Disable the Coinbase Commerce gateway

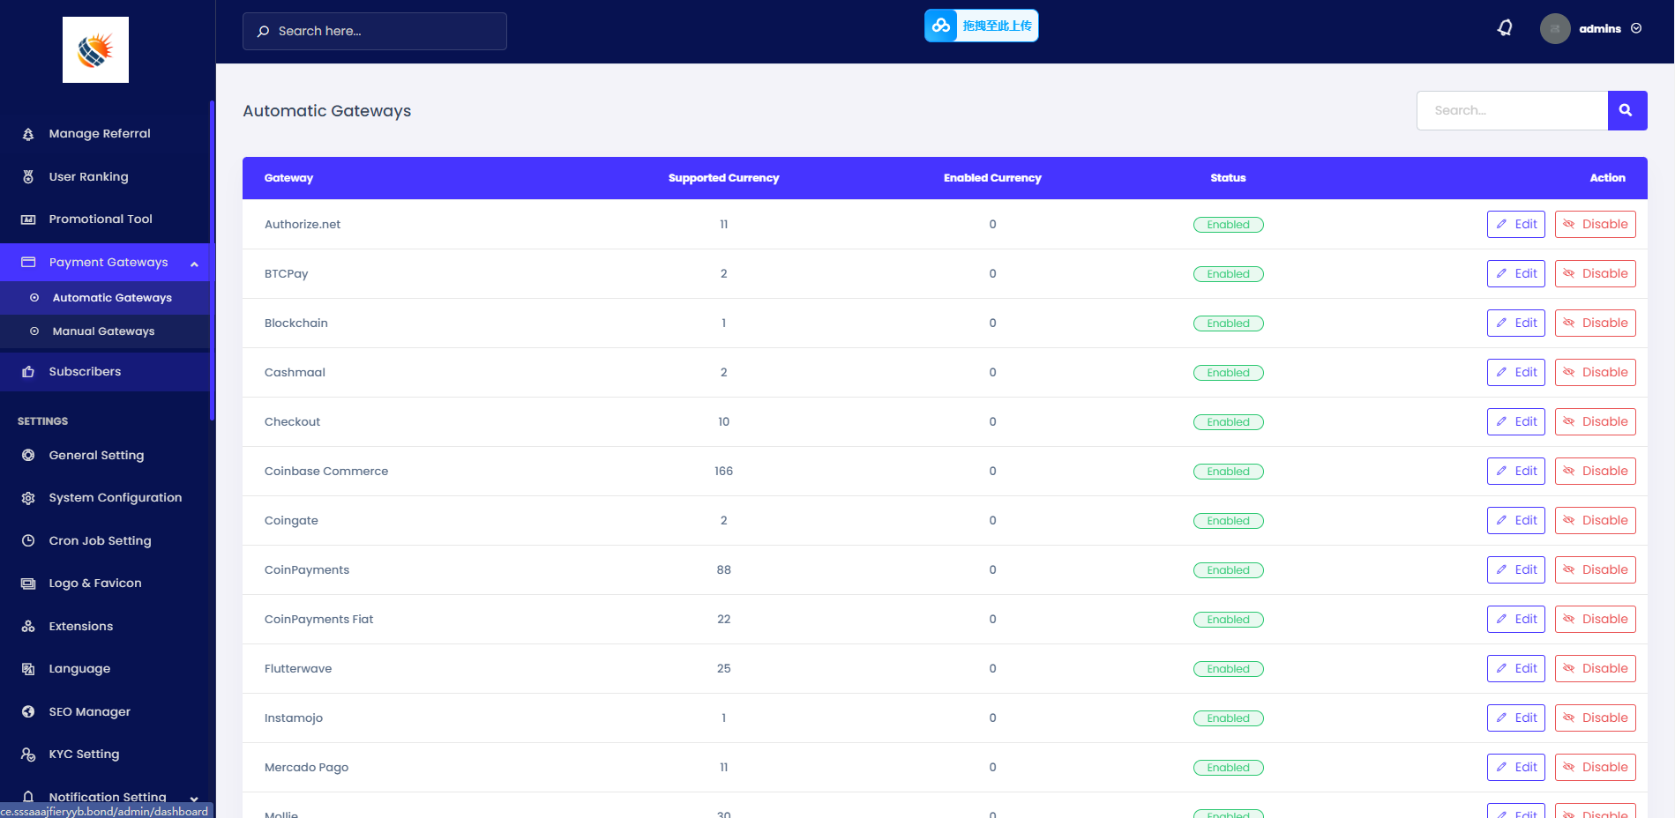pyautogui.click(x=1595, y=472)
